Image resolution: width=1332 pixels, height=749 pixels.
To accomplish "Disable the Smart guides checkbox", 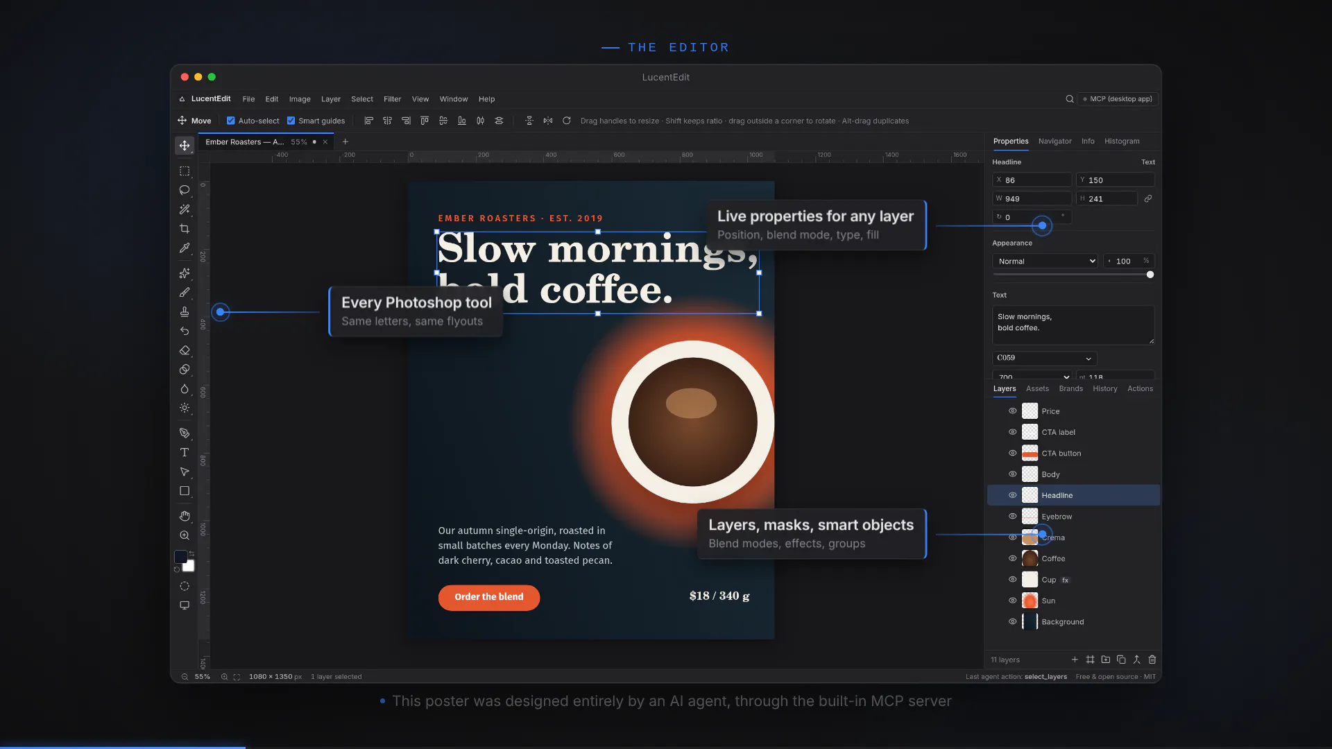I will click(291, 121).
